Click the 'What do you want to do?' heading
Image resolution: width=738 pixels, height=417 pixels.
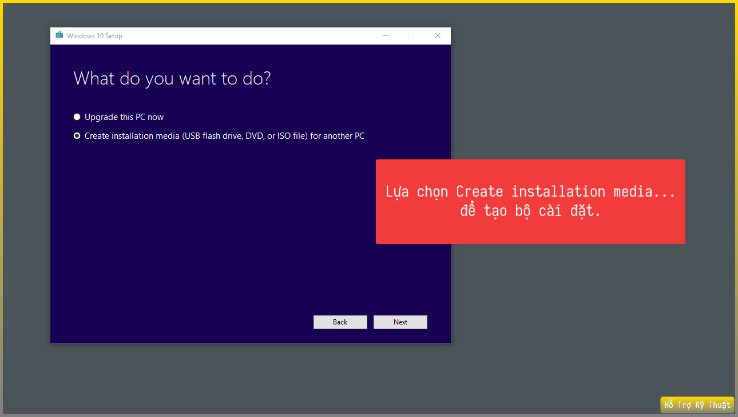[x=172, y=78]
